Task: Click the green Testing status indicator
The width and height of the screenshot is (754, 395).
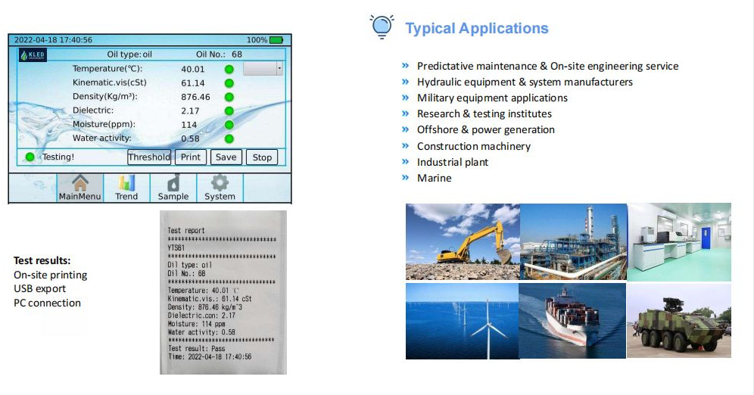Action: (30, 157)
